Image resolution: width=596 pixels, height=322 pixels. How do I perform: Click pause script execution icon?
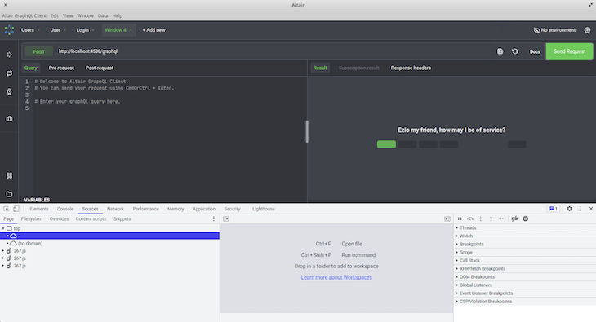tap(460, 219)
